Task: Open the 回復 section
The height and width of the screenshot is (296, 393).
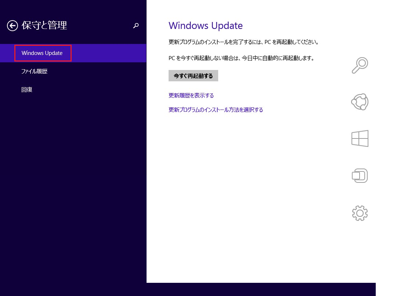Action: coord(27,90)
